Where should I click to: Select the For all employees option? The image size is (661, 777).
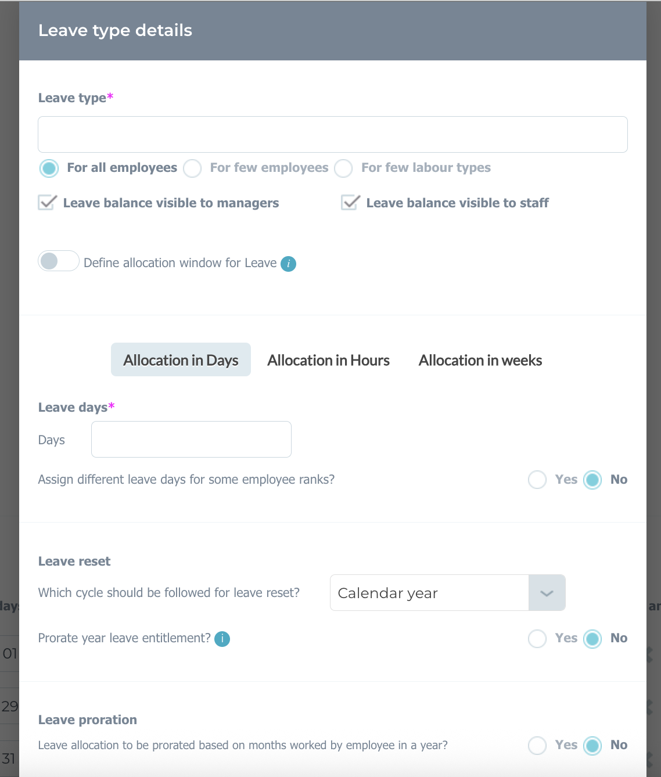[x=49, y=168]
